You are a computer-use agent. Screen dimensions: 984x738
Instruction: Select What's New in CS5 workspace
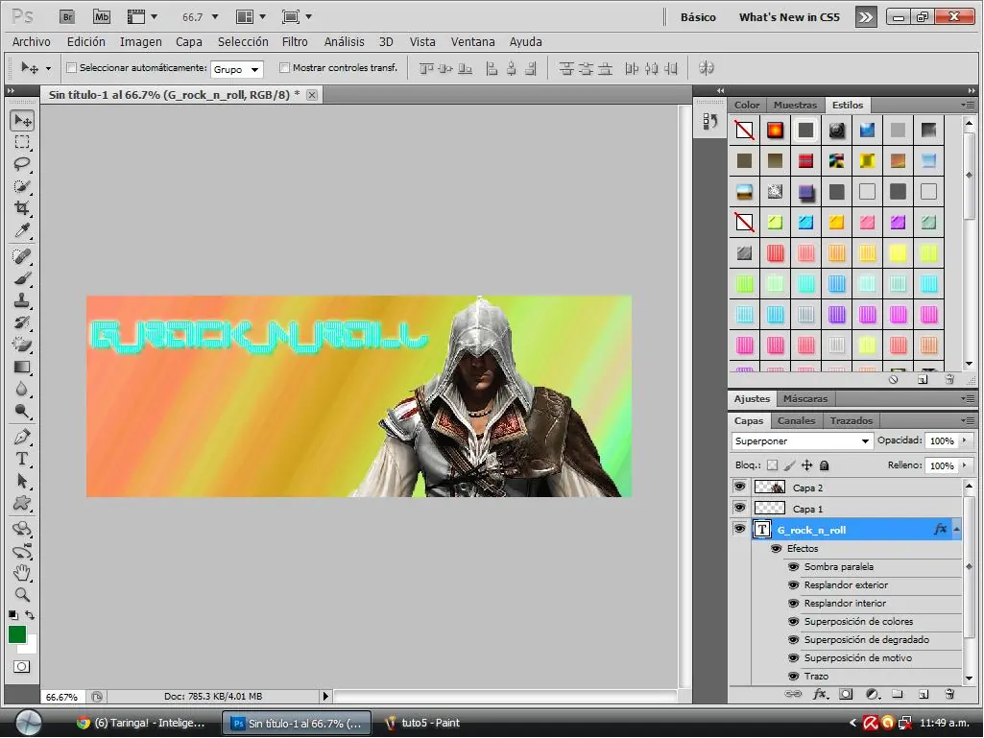(x=789, y=17)
